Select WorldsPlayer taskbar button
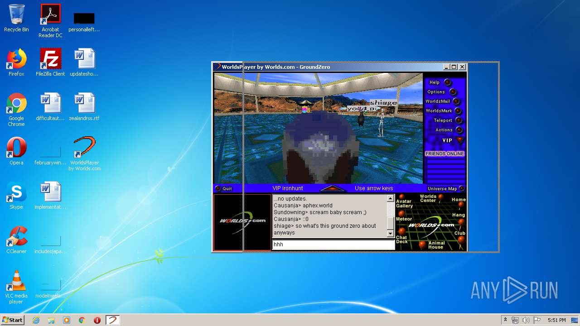580x326 pixels. tap(112, 320)
